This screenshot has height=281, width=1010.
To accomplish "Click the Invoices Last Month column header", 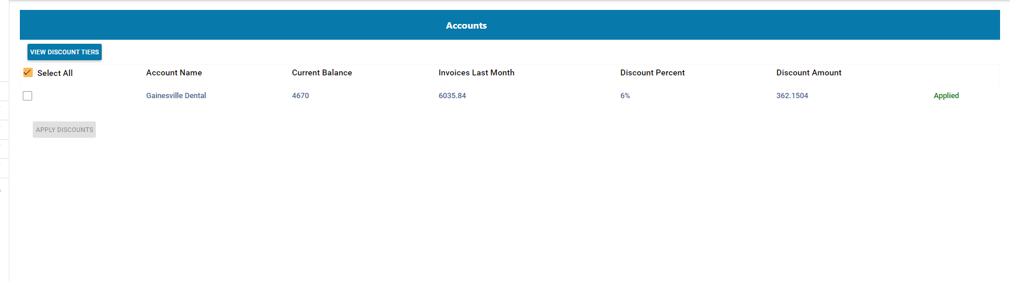I will (476, 72).
